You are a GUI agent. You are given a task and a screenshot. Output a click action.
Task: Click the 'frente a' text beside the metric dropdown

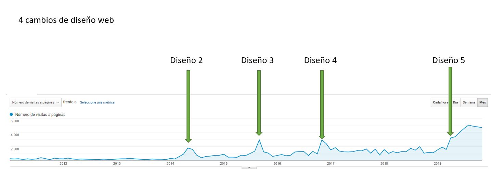click(x=70, y=102)
